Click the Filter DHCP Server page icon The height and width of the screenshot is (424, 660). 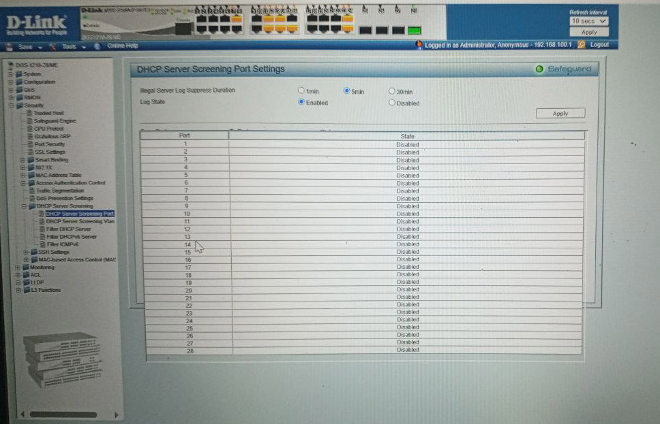(42, 229)
